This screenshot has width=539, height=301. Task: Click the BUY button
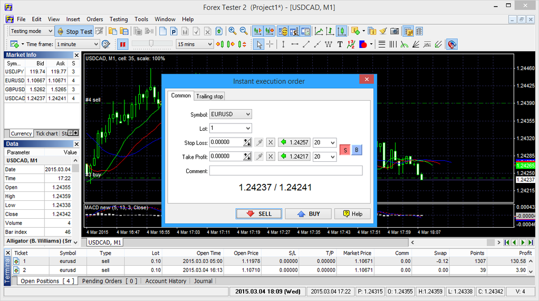[x=308, y=213]
